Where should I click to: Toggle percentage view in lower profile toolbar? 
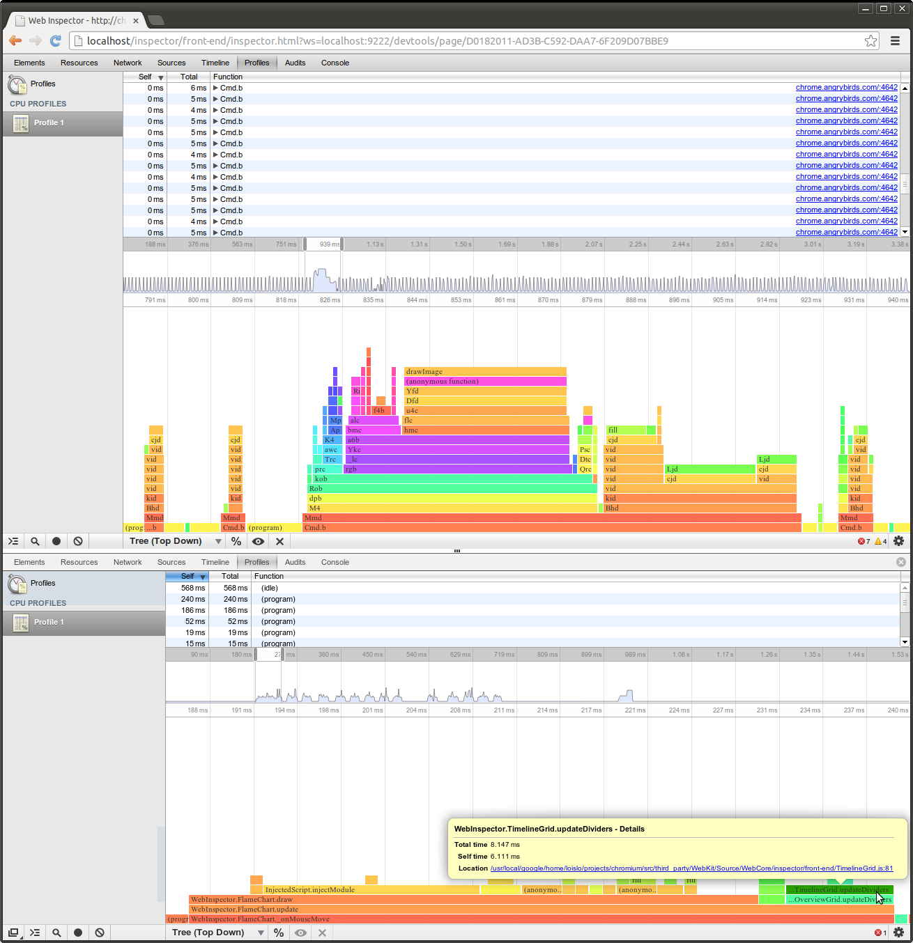coord(279,933)
